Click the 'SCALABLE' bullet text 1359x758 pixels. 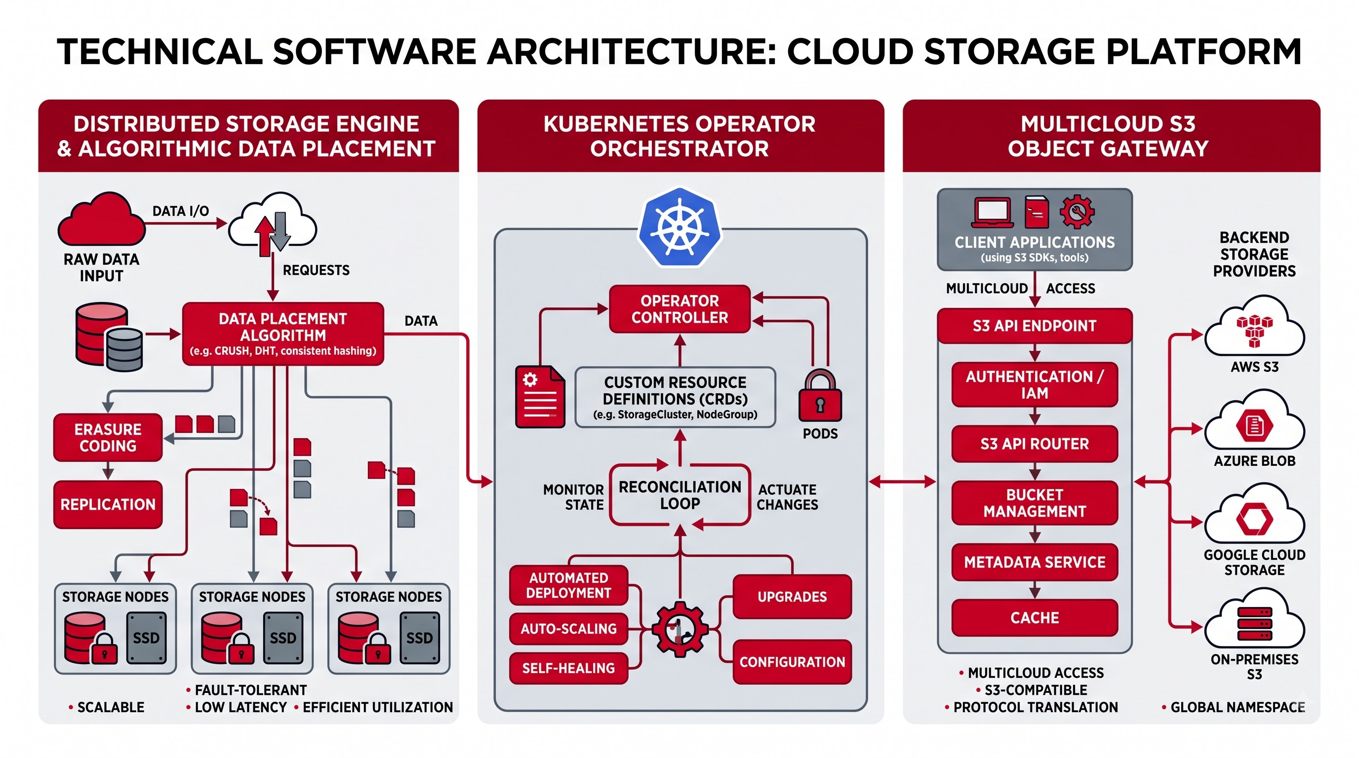tap(111, 707)
